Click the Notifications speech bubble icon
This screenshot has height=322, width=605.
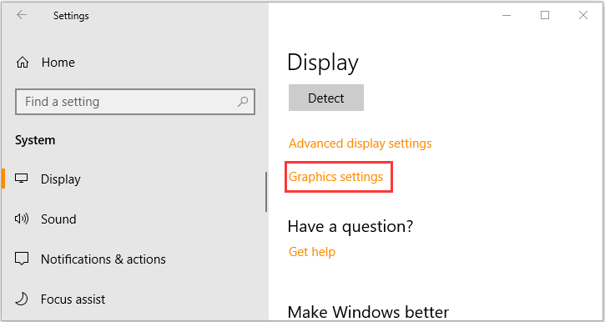[22, 259]
